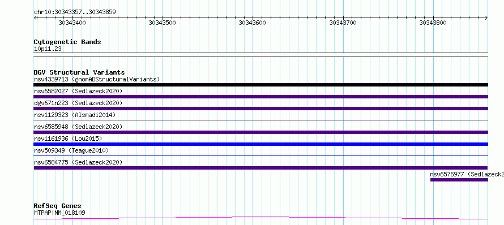Click the nsv6584775 (Sedlazeck2020) label
504x225 pixels.
pyautogui.click(x=78, y=162)
